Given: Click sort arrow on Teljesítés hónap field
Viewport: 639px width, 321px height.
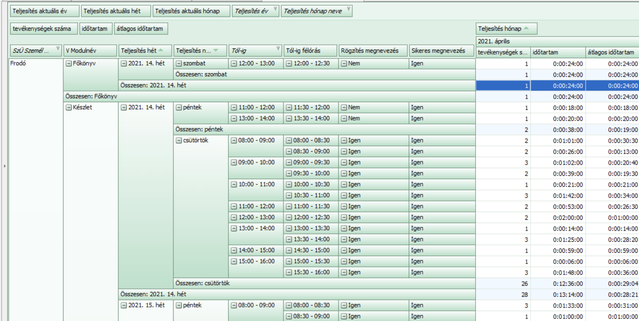Looking at the screenshot, I should tap(527, 29).
